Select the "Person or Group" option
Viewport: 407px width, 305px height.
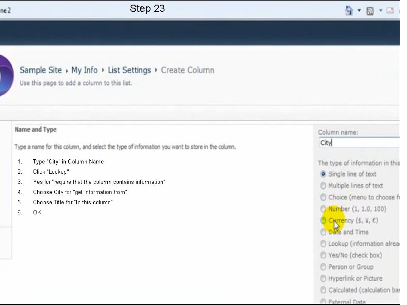323,267
